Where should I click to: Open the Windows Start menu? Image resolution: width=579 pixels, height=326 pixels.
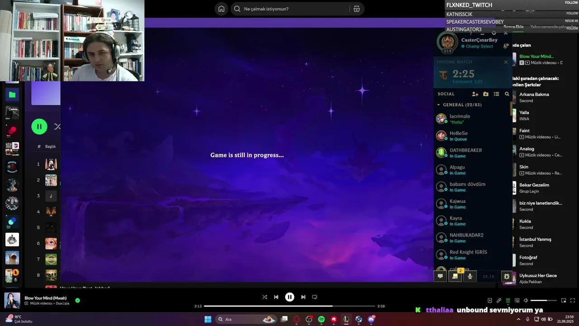pyautogui.click(x=208, y=319)
